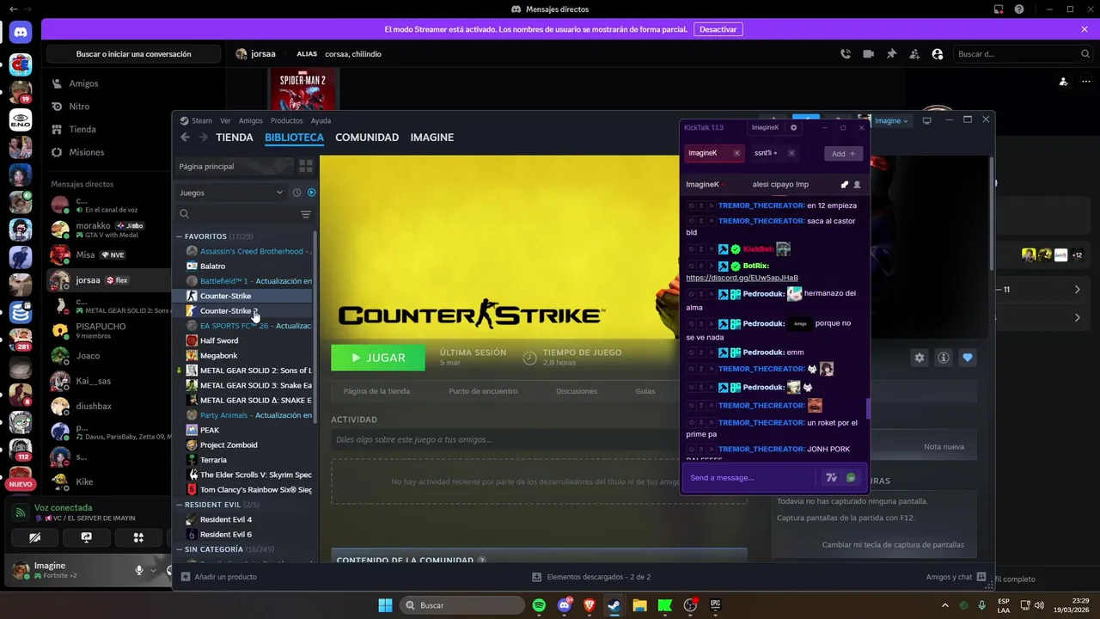The width and height of the screenshot is (1100, 619).
Task: Toggle Discord camera off button
Action: [34, 537]
